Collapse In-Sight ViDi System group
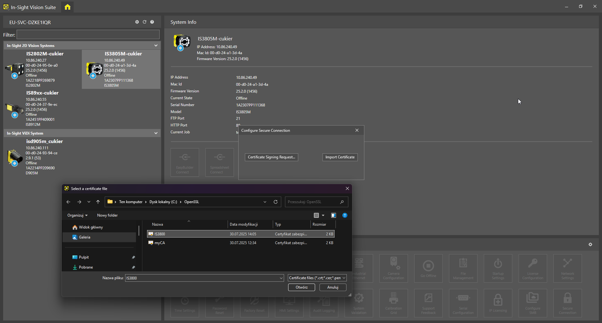The image size is (602, 323). [156, 133]
